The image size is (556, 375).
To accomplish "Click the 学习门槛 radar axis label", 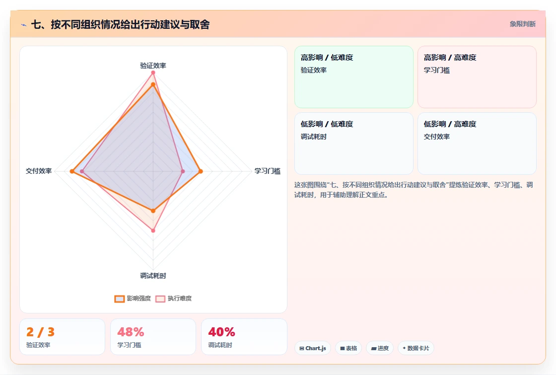I will coord(268,171).
